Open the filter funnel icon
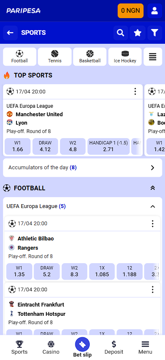This screenshot has height=360, width=165. [x=154, y=33]
